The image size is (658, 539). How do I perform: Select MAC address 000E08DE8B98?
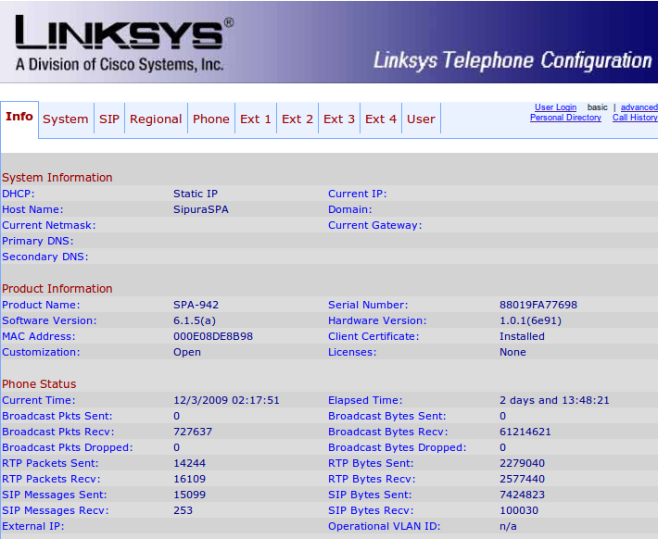213,336
